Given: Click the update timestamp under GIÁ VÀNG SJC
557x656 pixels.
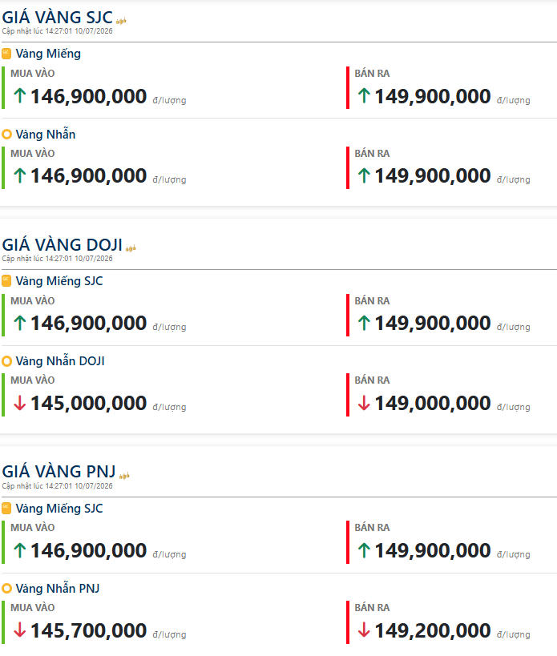Looking at the screenshot, I should pos(58,31).
